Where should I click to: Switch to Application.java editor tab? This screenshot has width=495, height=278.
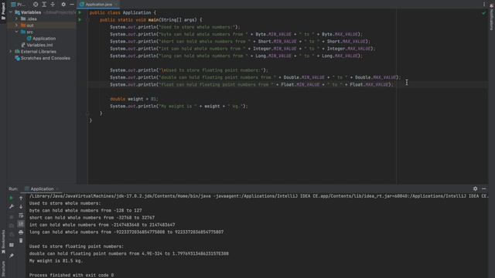point(98,5)
